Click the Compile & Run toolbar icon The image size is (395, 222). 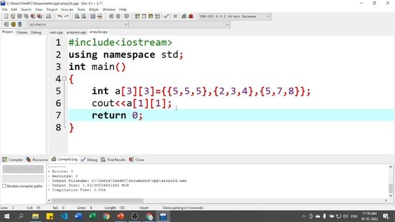(x=151, y=17)
